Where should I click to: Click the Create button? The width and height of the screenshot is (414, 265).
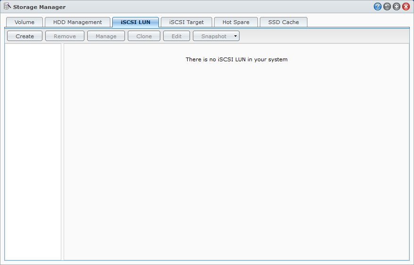click(x=25, y=36)
